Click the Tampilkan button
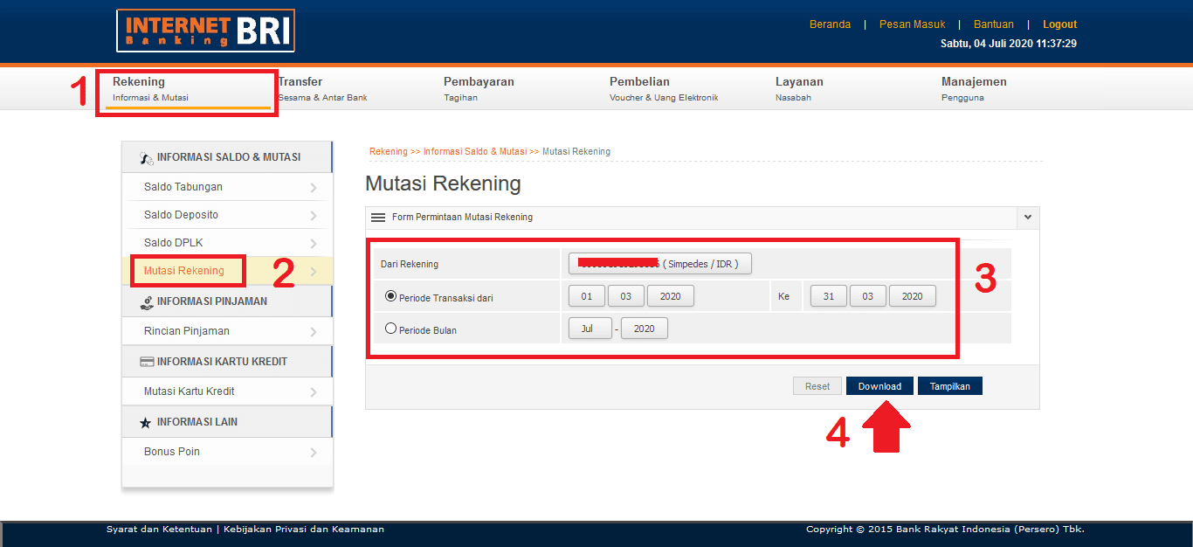The width and height of the screenshot is (1193, 547). tap(950, 386)
